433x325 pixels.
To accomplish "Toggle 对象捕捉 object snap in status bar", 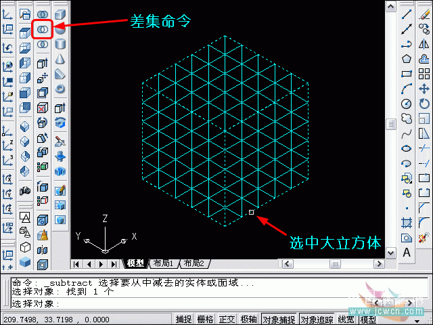I will 279,319.
